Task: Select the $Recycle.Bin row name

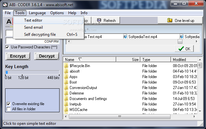Action: coord(80,66)
